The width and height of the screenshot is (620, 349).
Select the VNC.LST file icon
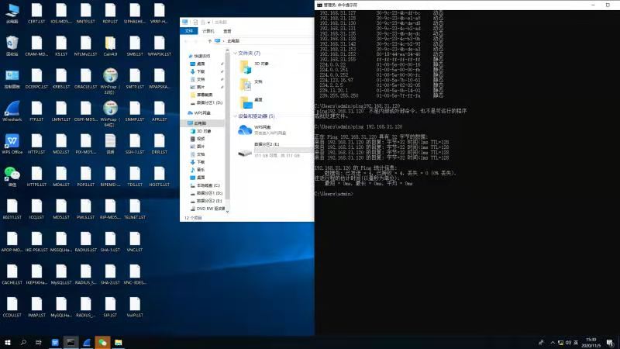click(x=134, y=242)
